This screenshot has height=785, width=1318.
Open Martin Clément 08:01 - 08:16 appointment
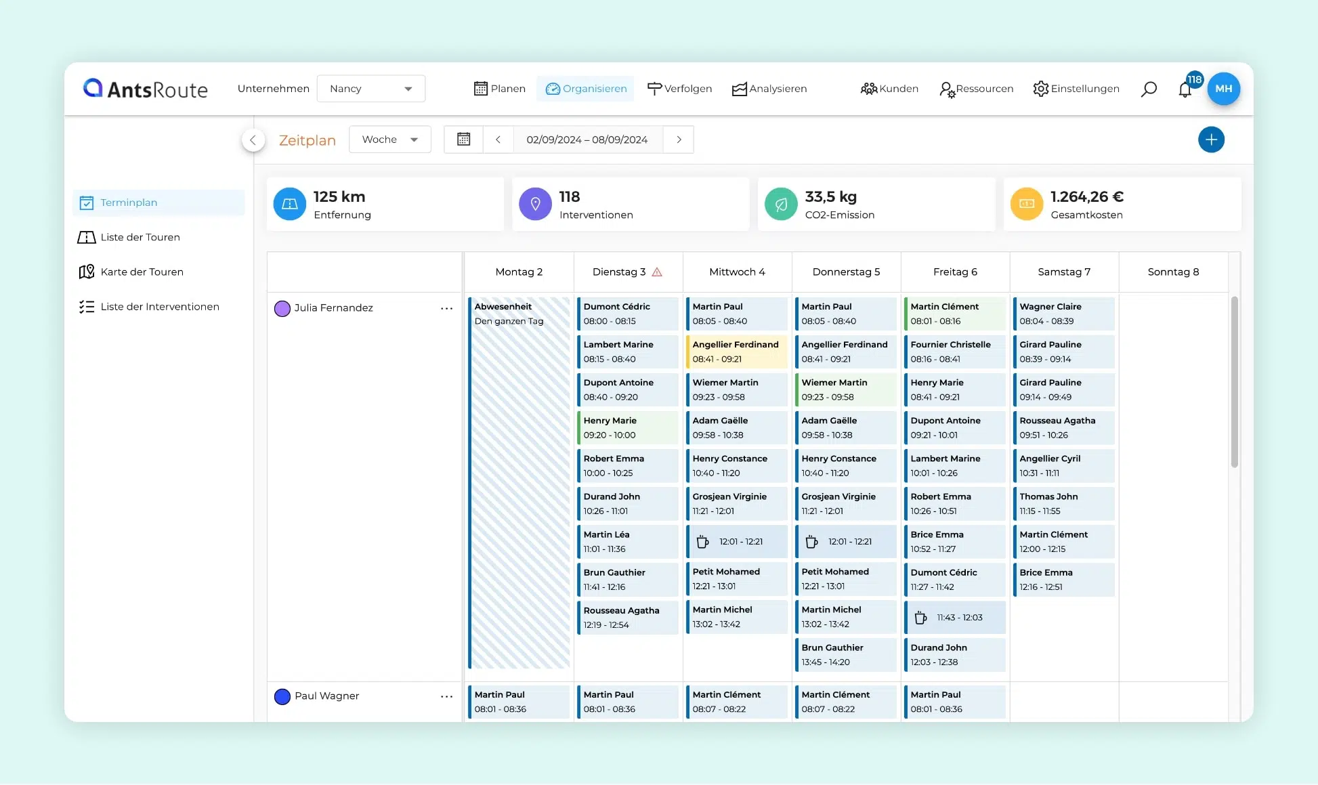pos(955,314)
